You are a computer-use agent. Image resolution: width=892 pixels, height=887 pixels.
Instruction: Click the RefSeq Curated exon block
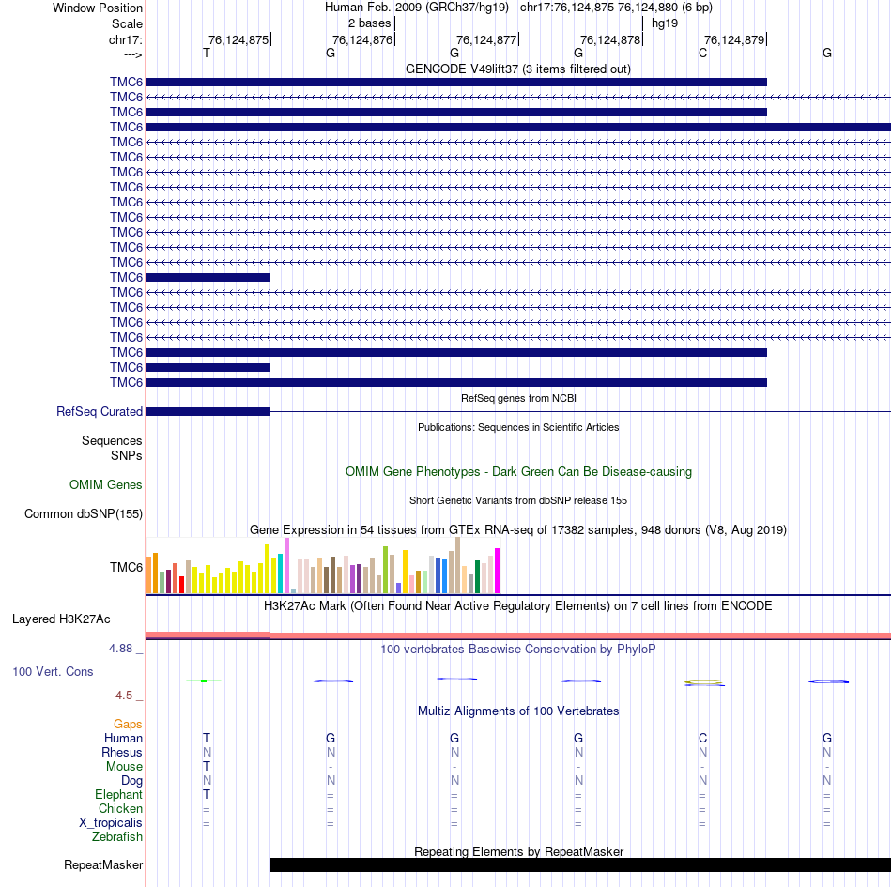[x=208, y=411]
